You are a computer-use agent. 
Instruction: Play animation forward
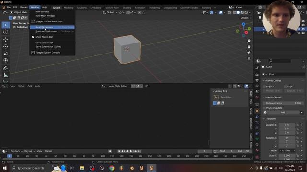coord(131,151)
